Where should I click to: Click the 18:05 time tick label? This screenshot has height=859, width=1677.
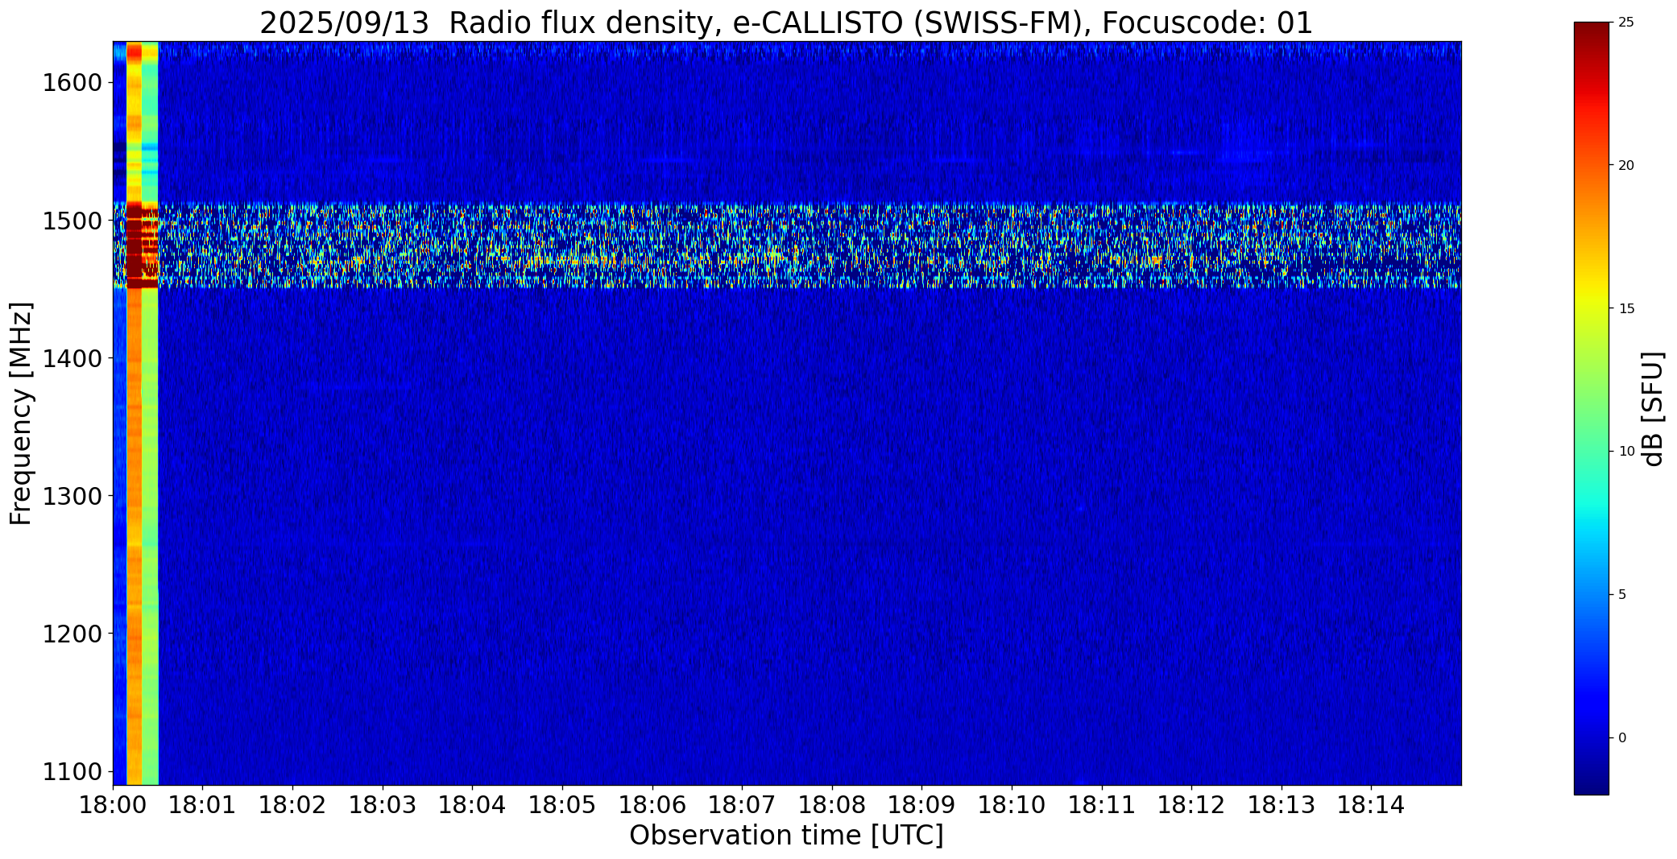(562, 804)
